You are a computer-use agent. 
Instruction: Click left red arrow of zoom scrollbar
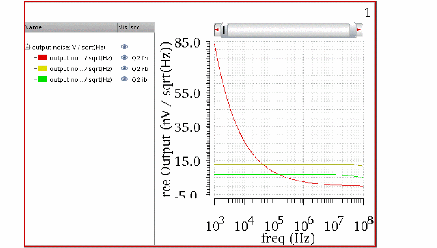coord(217,30)
